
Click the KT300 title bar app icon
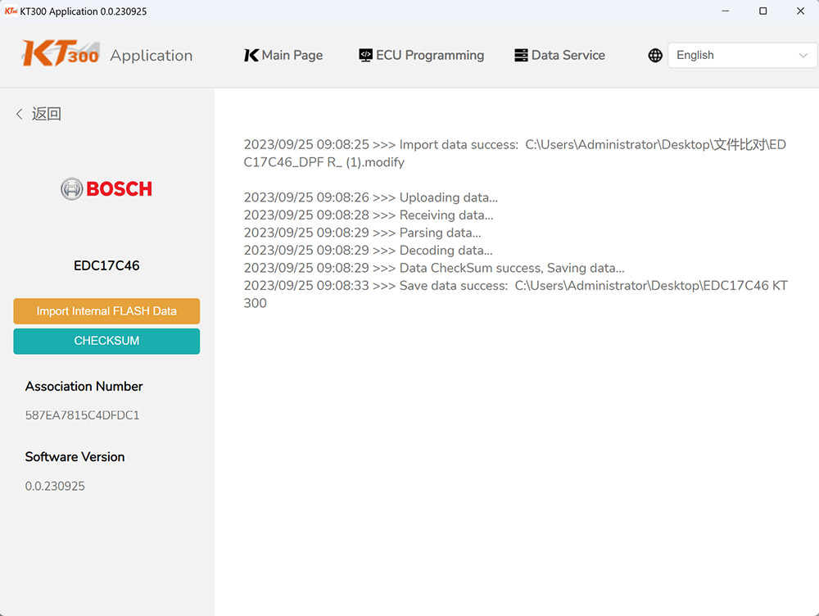(x=11, y=11)
